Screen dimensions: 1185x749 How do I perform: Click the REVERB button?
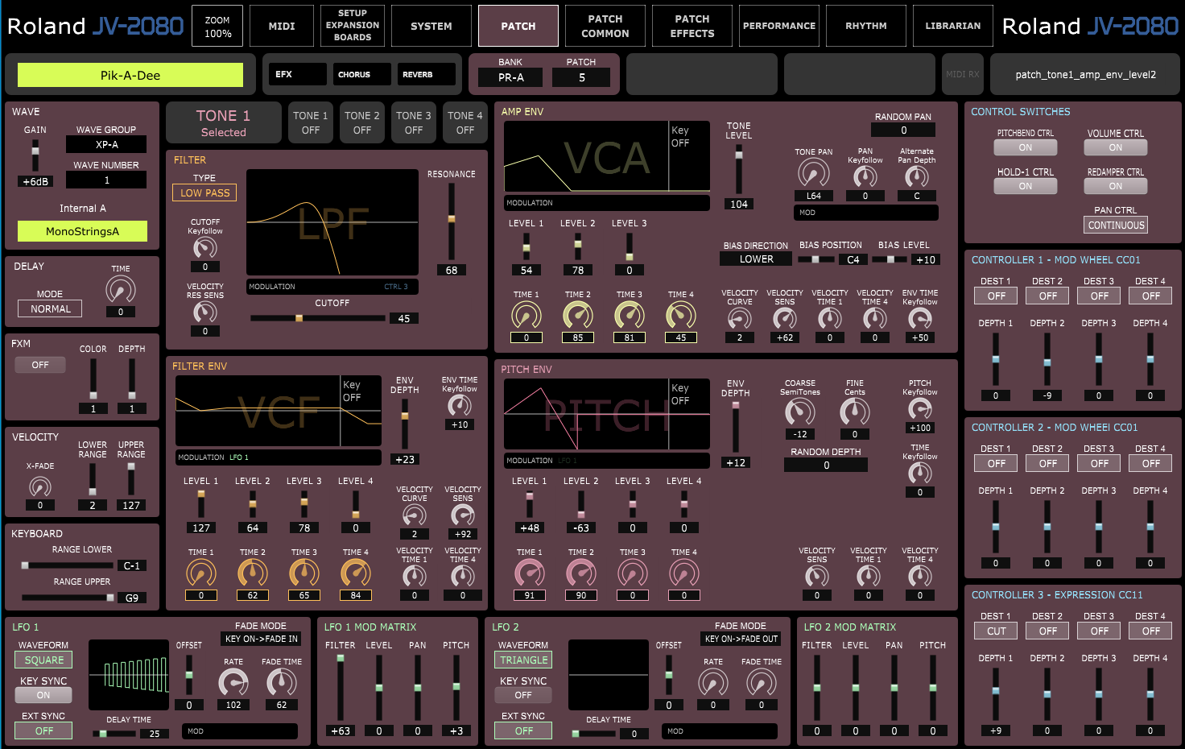tap(427, 74)
